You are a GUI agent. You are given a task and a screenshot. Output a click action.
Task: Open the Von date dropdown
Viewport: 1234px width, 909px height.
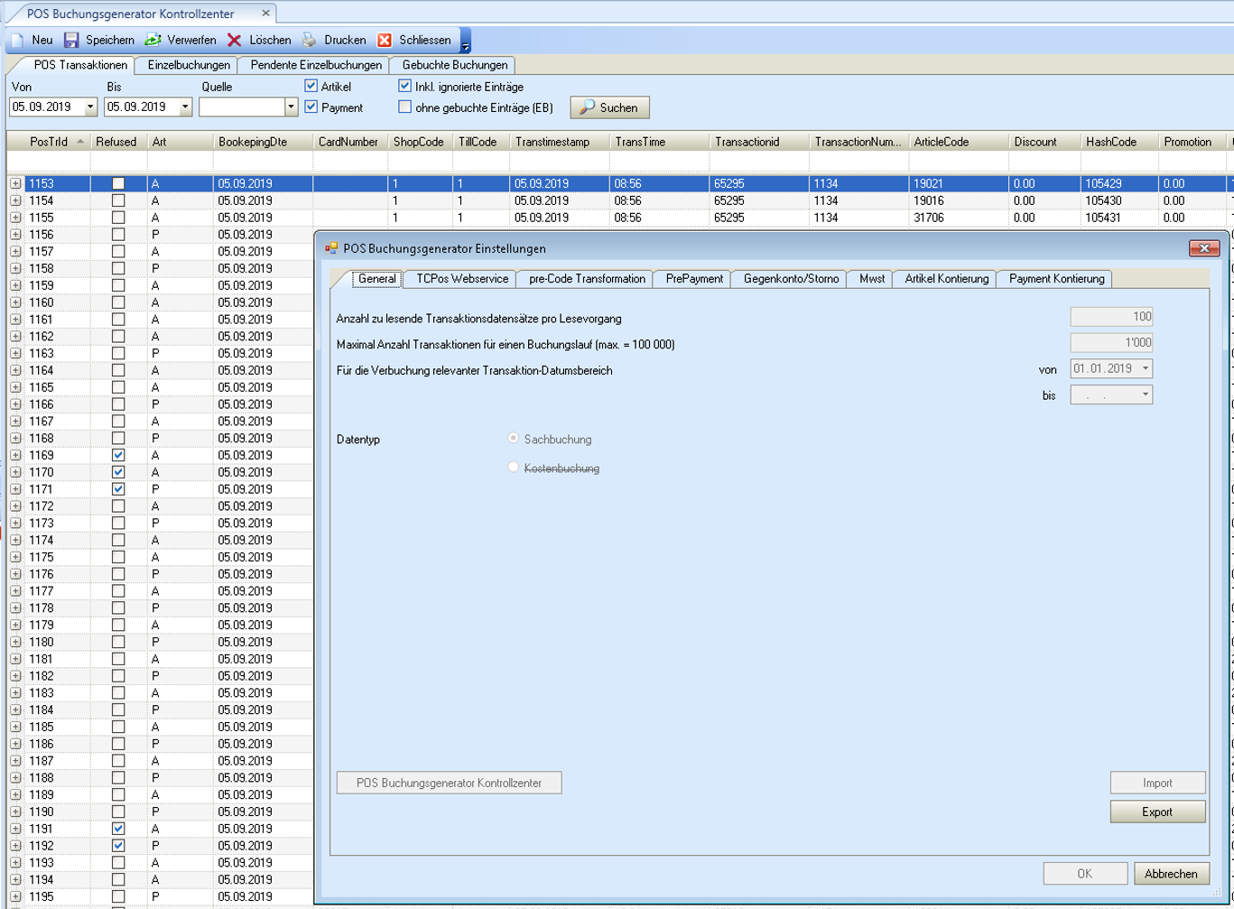90,107
